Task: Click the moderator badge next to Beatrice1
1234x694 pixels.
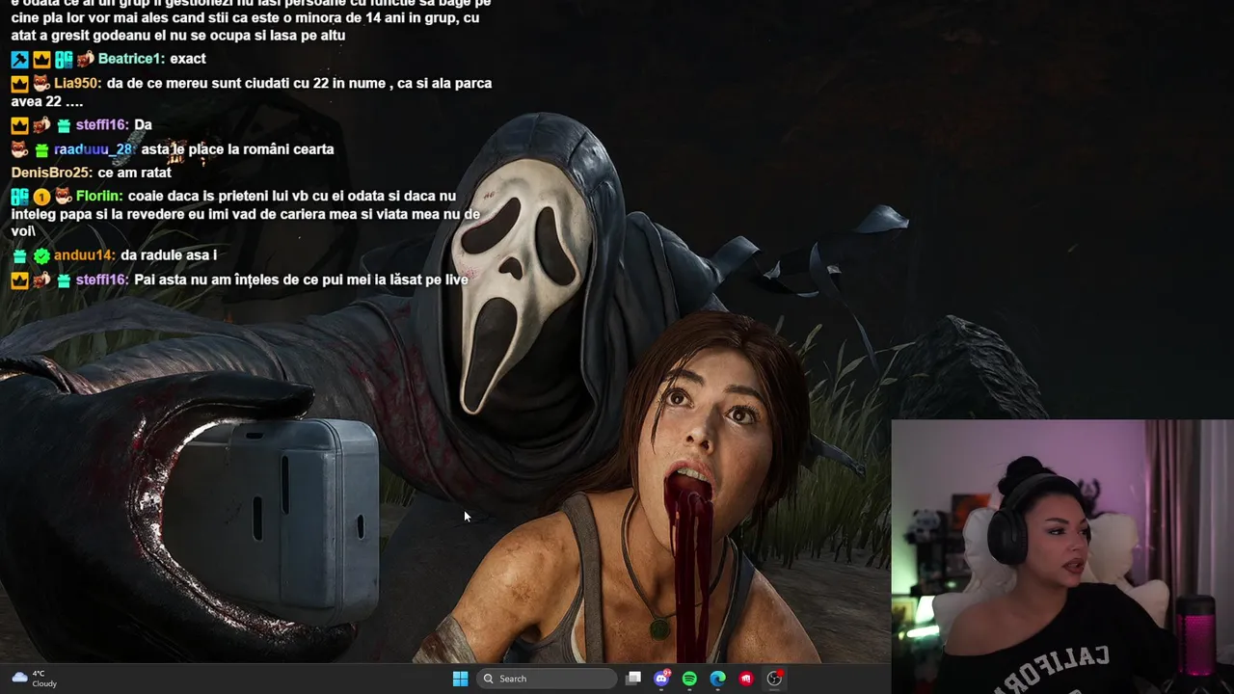Action: pyautogui.click(x=19, y=59)
